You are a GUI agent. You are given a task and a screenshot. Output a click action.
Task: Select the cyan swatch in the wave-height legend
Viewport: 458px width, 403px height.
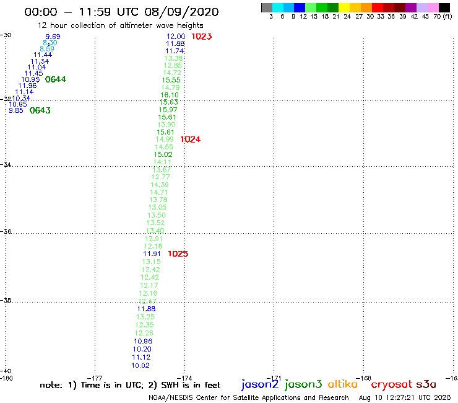coord(278,7)
